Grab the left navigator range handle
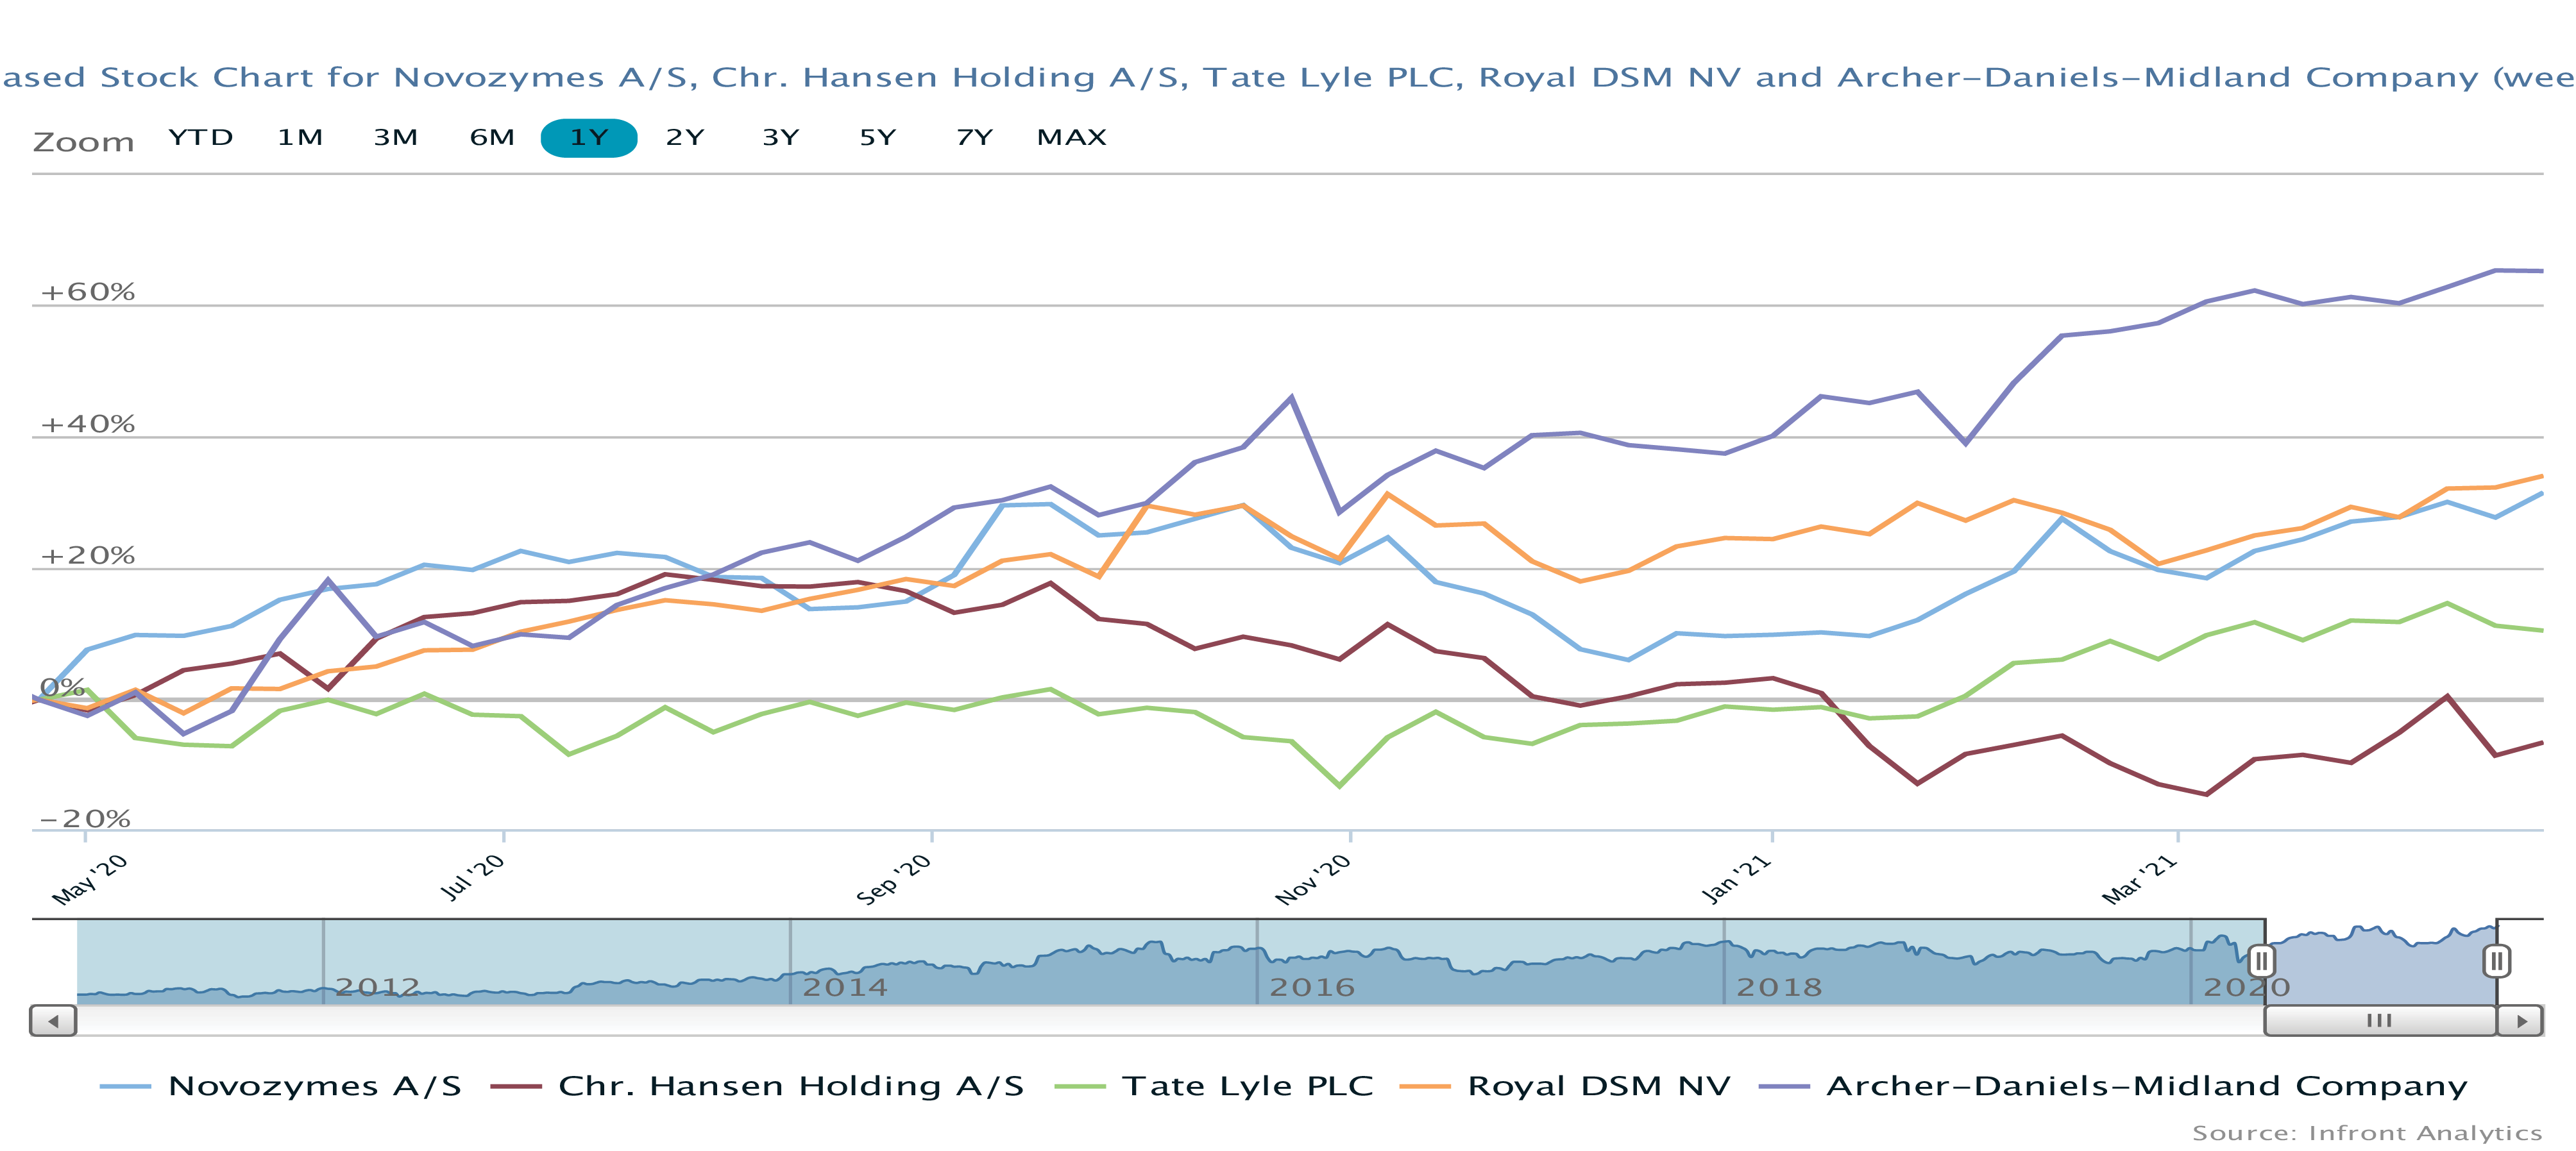The image size is (2576, 1151). point(2262,962)
